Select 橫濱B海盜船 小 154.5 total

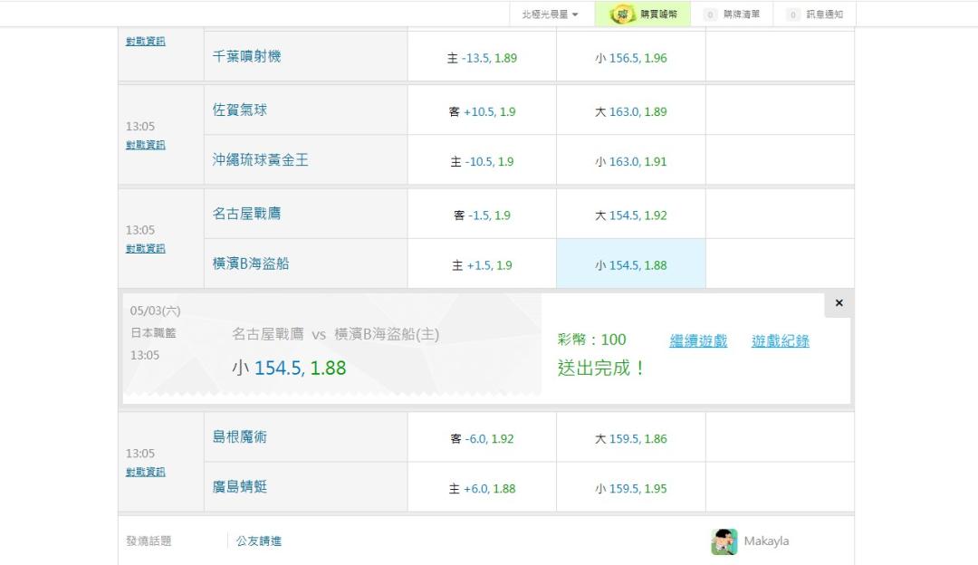[630, 265]
